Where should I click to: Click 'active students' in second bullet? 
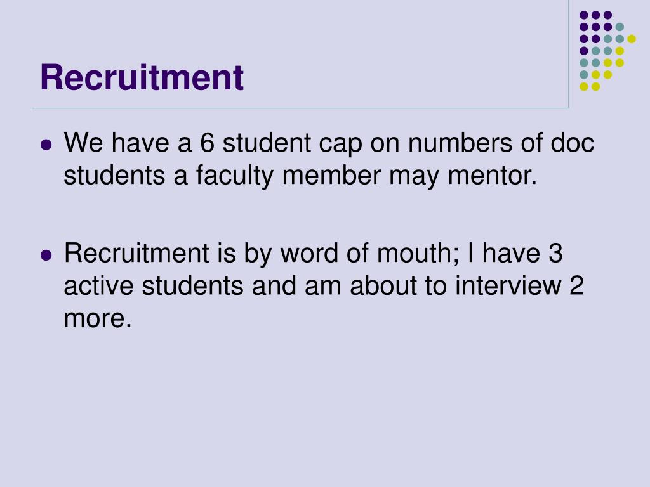(154, 285)
